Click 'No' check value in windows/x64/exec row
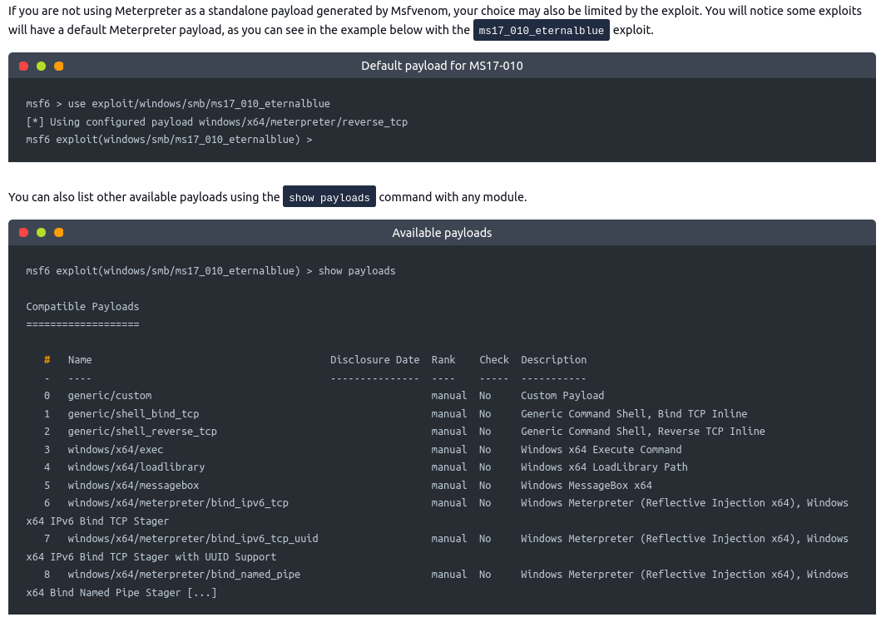This screenshot has height=627, width=891. pyautogui.click(x=485, y=450)
